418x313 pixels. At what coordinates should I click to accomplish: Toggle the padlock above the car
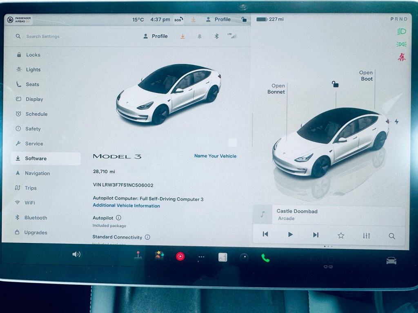335,84
